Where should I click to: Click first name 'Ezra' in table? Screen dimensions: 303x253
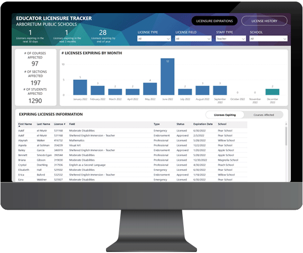[x=21, y=179]
